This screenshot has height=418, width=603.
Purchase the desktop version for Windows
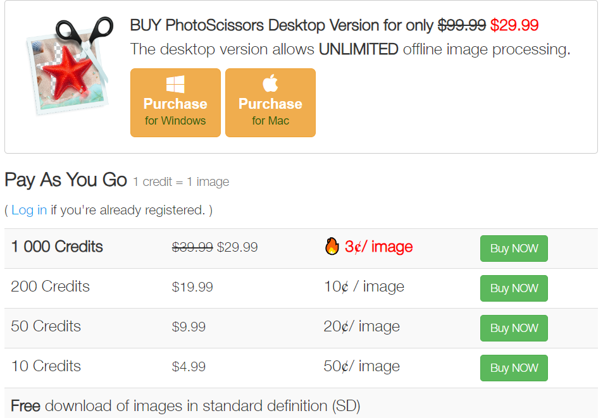click(175, 103)
